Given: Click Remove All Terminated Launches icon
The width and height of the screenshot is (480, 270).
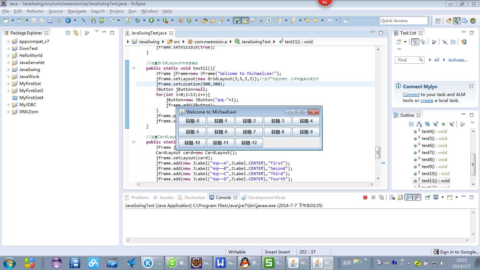Looking at the screenshot, I should click(381, 197).
